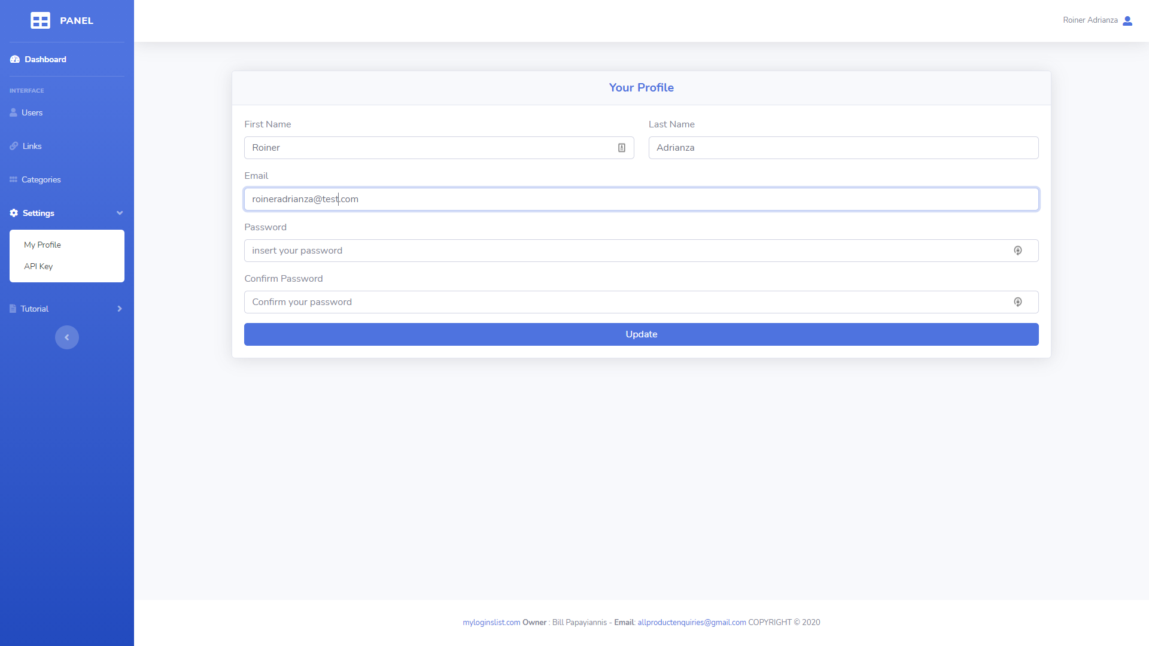Open My Profile submenu item
Screen dimensions: 1149x646
(x=42, y=245)
